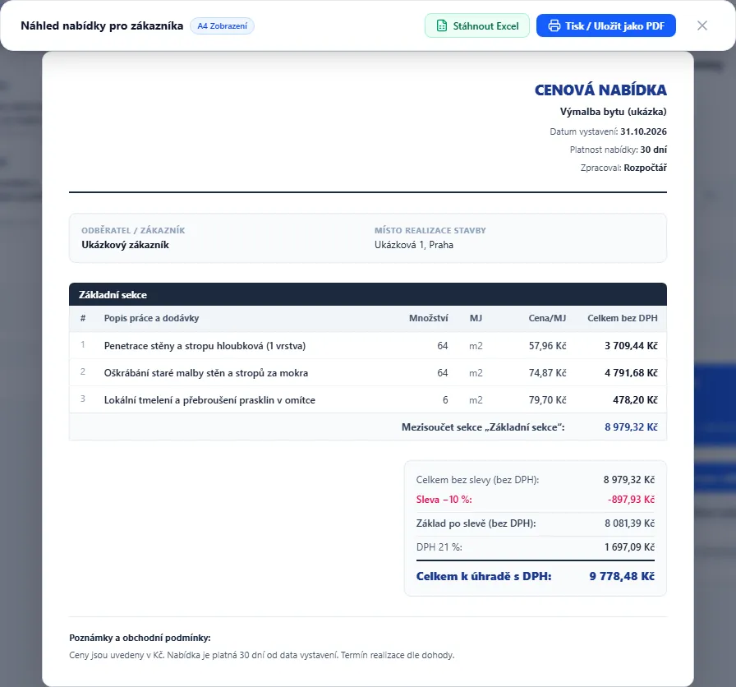
Task: Click the A4 Zobrazení badge
Action: tap(222, 25)
